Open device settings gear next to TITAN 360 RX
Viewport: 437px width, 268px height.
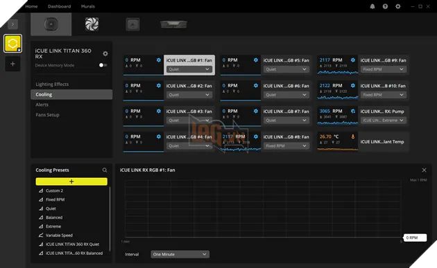point(105,53)
